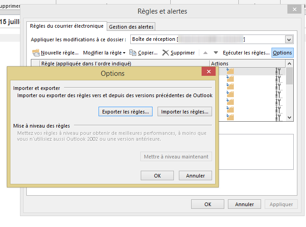The width and height of the screenshot is (306, 227).
Task: Close the Options dialog with the red X
Action: [x=208, y=72]
